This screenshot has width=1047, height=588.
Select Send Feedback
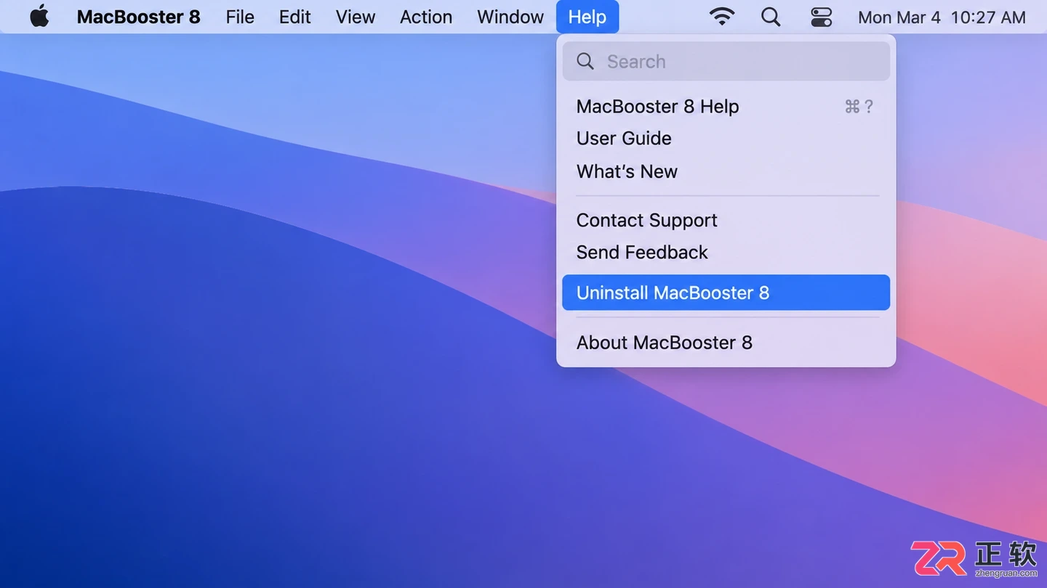726,253
